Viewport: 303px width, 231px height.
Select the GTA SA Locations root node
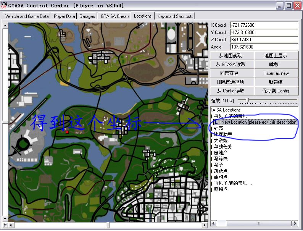(x=226, y=110)
